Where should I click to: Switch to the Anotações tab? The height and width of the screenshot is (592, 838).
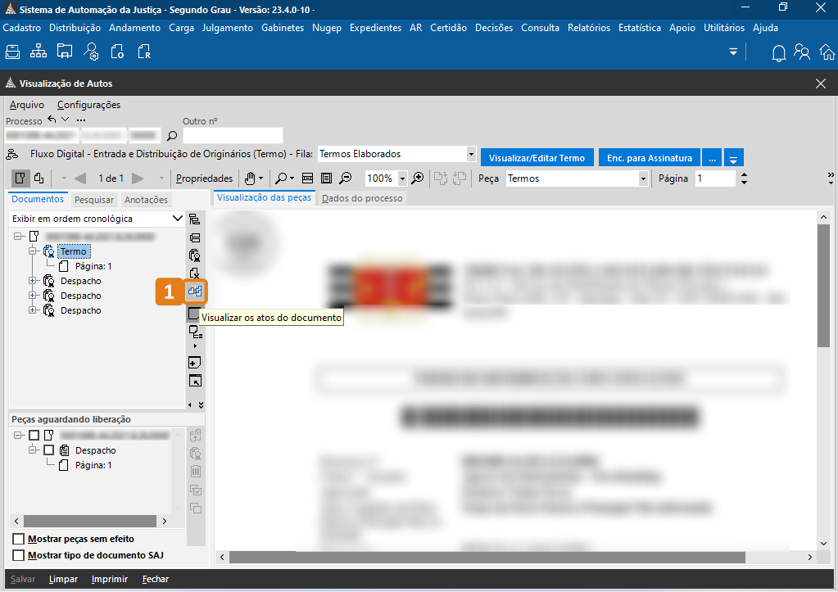[146, 199]
